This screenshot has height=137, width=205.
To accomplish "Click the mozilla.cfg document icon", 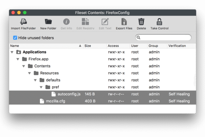I will 42,101.
